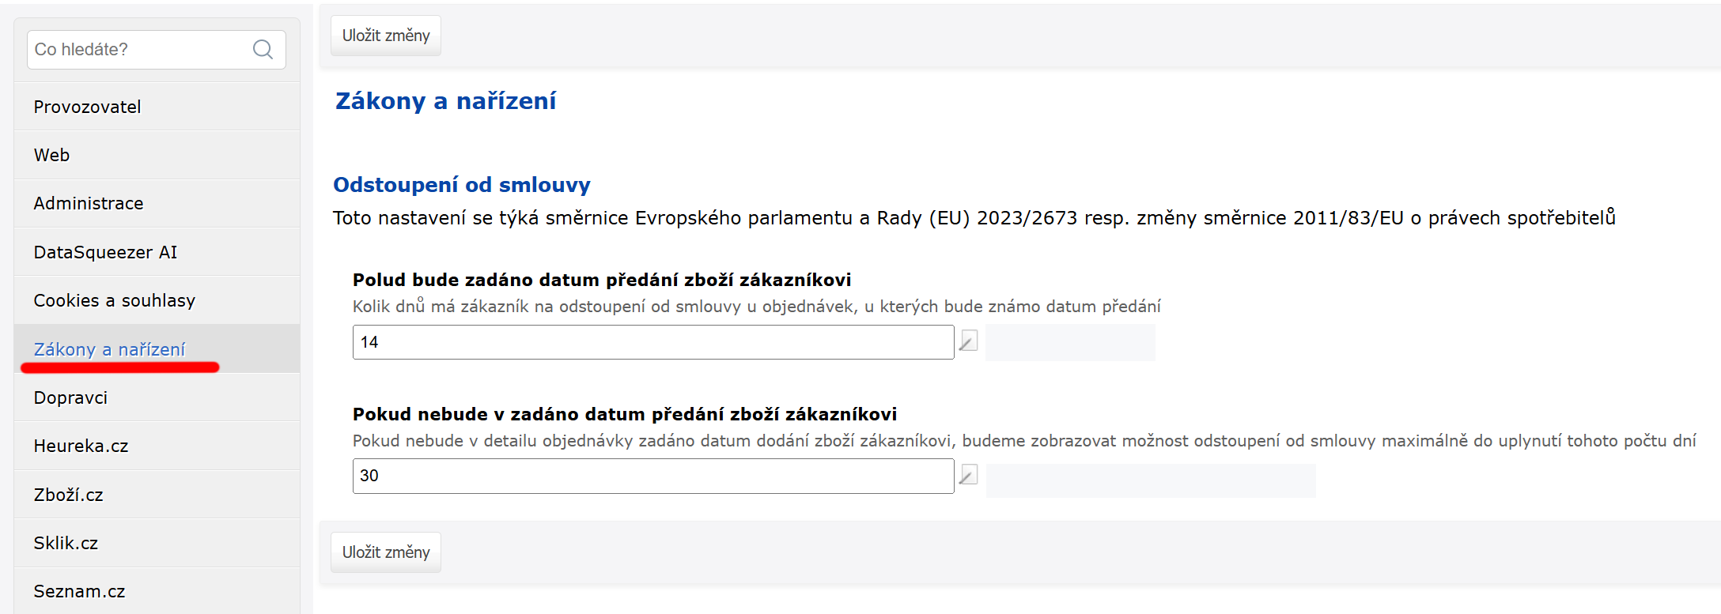
Task: Go to Administrace in sidebar
Action: (x=157, y=203)
